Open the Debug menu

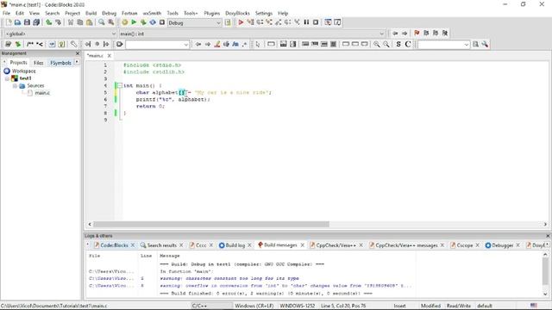pos(110,14)
